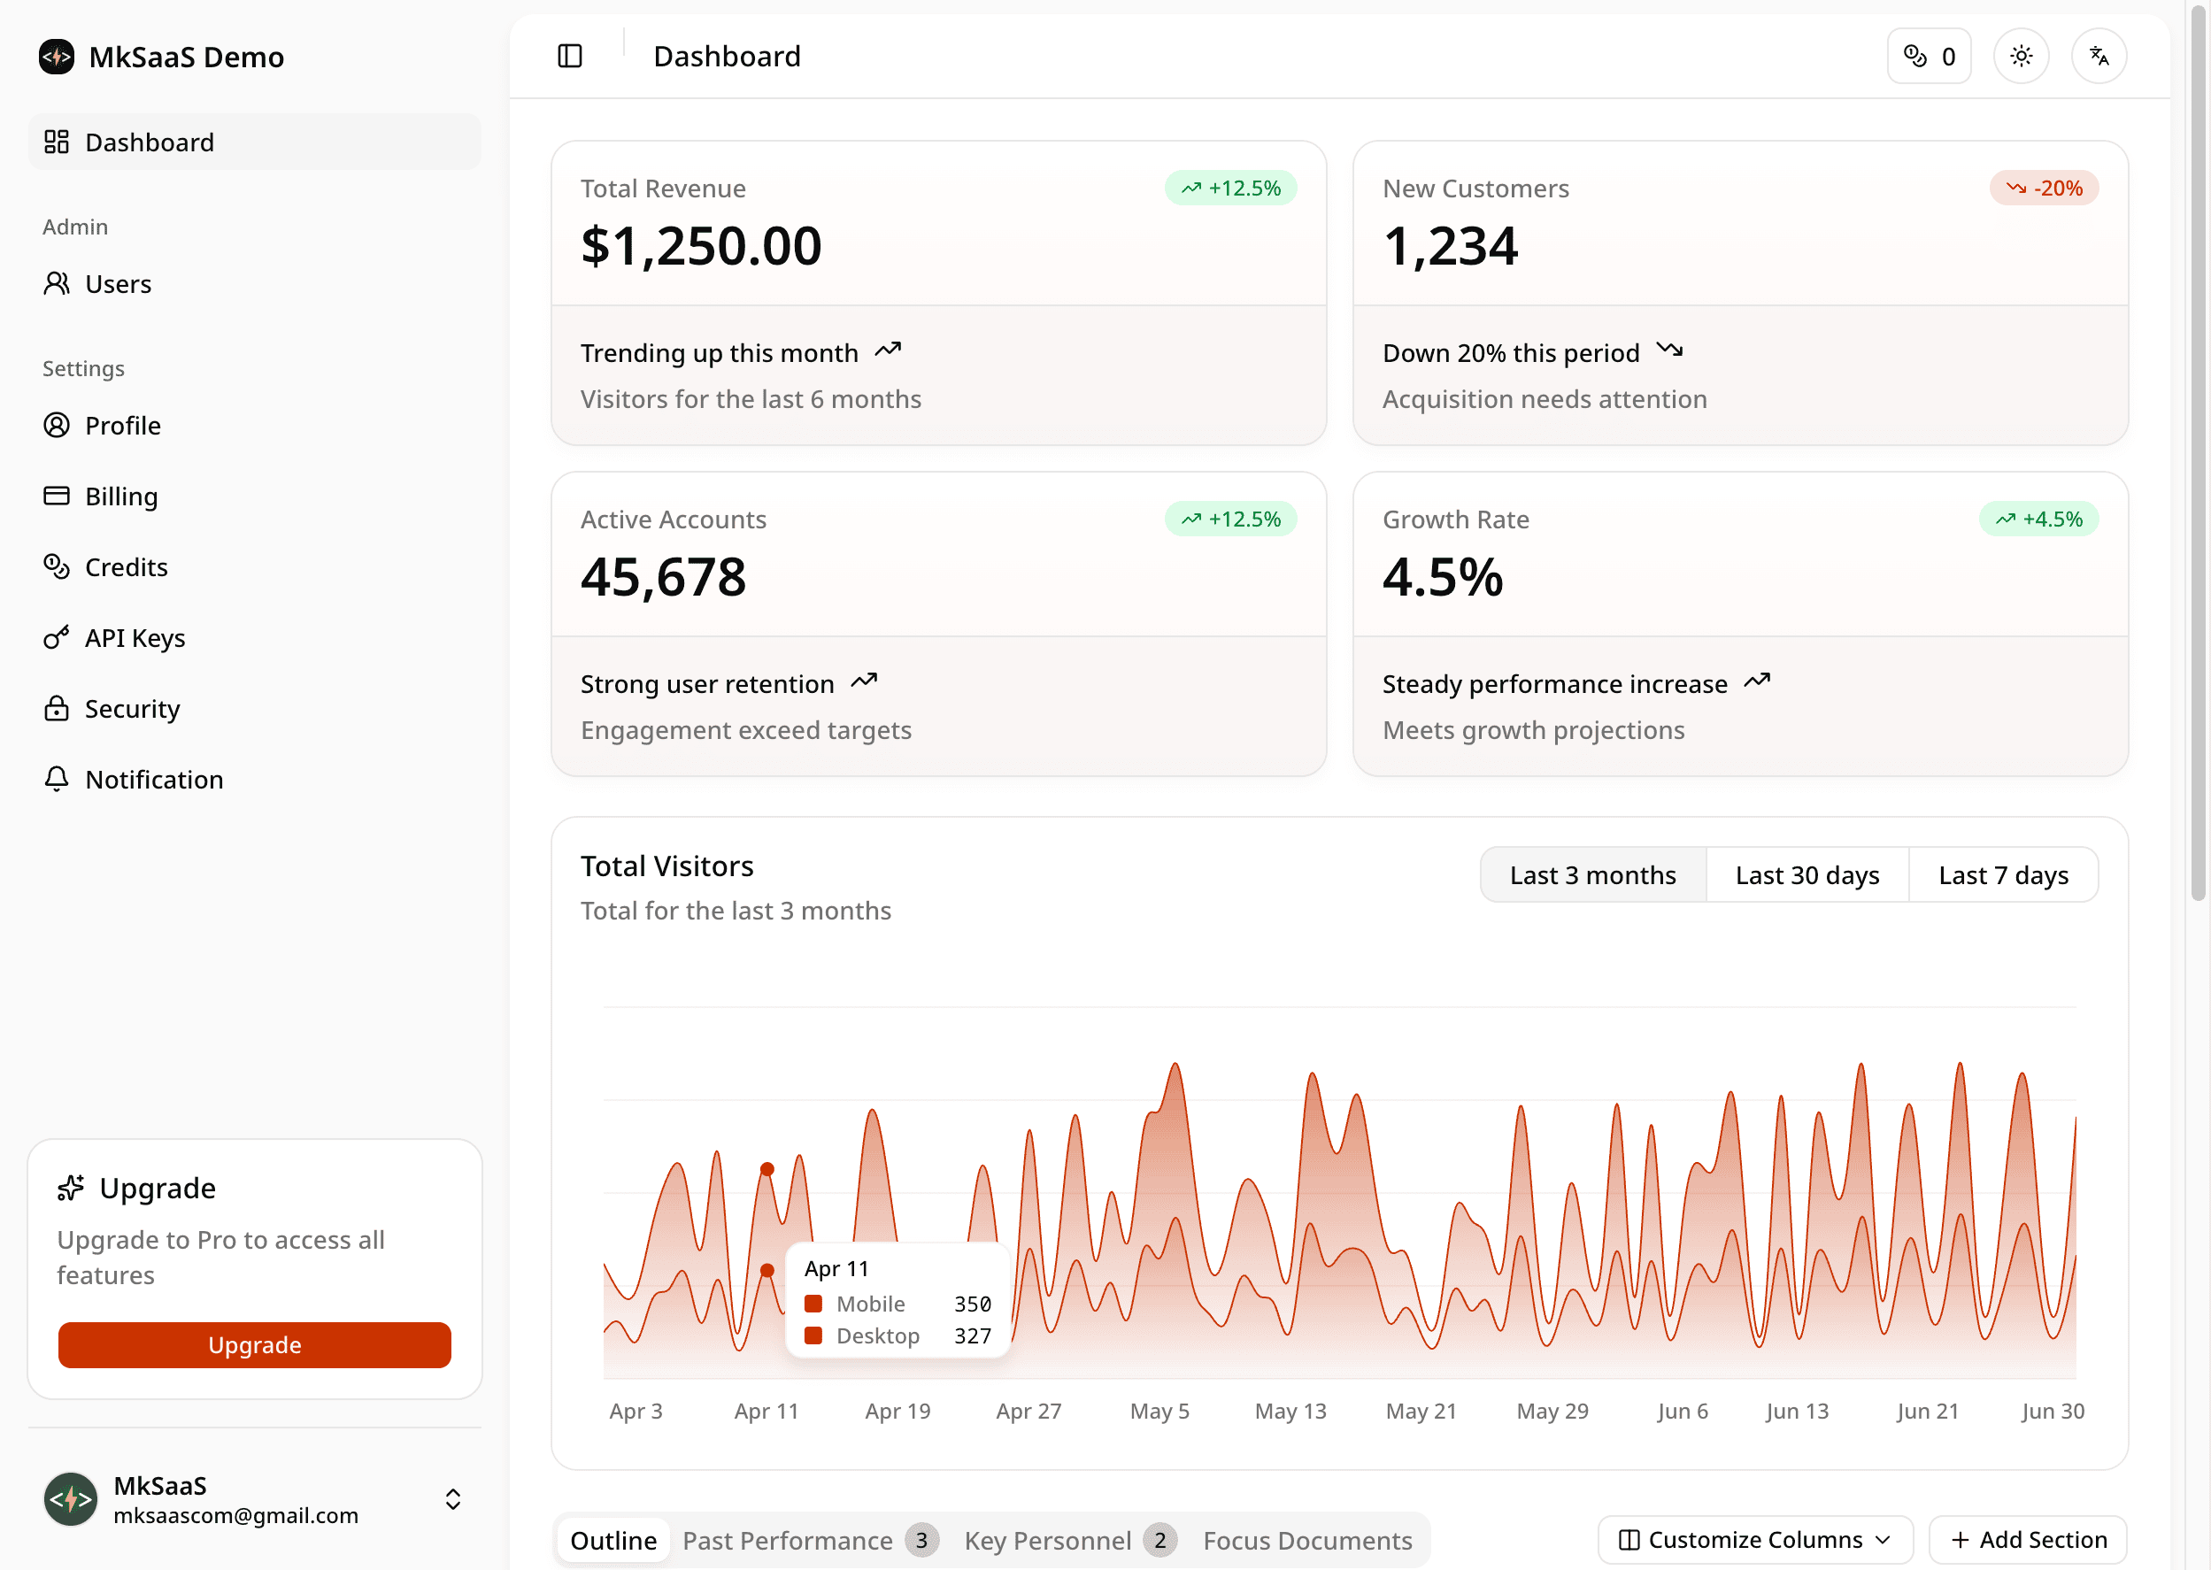
Task: Switch theme with the sun icon
Action: tap(2021, 56)
